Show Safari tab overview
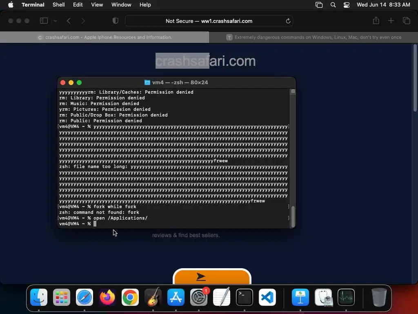Image resolution: width=418 pixels, height=314 pixels. pyautogui.click(x=406, y=20)
